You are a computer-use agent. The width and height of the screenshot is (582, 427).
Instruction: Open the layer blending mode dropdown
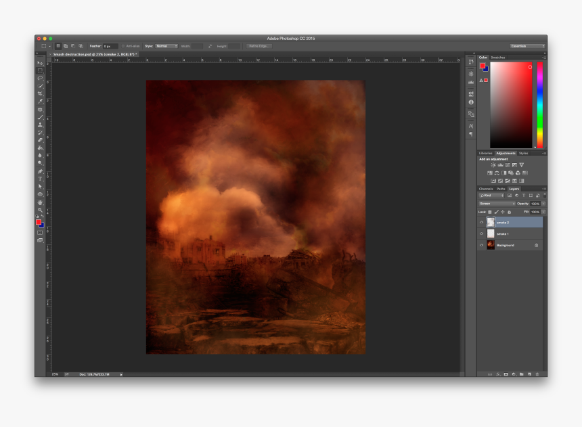[497, 204]
